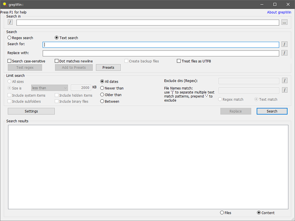Open the Settings dialog
The image size is (295, 221).
pos(31,111)
